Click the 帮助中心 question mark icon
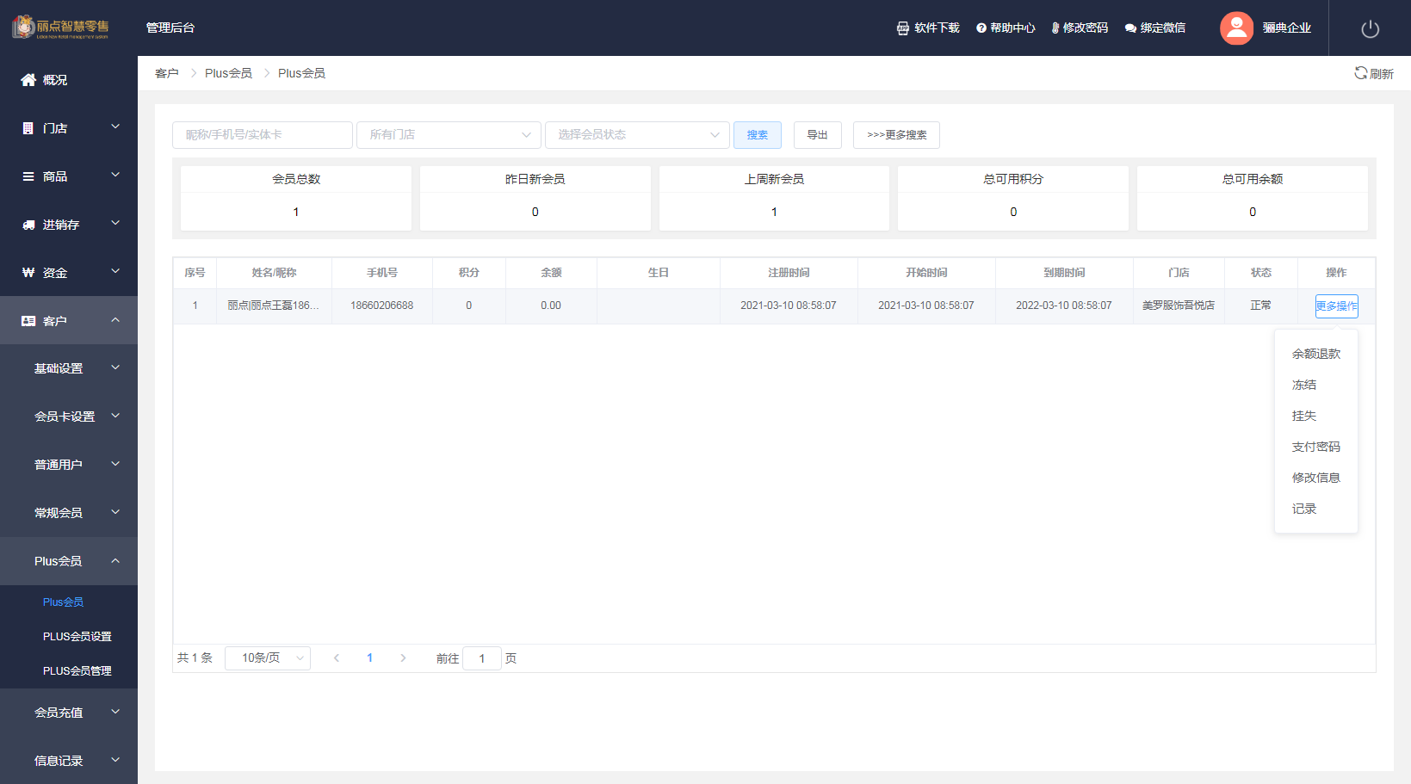The image size is (1411, 784). coord(981,28)
